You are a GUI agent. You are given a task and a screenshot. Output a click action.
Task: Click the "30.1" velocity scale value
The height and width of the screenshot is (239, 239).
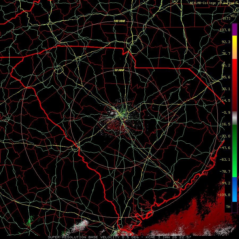(226, 89)
